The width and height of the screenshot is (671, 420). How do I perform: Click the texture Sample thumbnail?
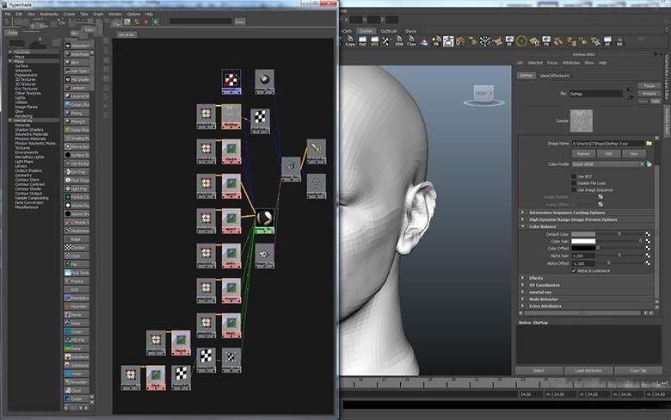tap(582, 120)
